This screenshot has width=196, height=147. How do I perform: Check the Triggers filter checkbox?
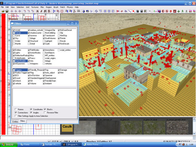14,70
